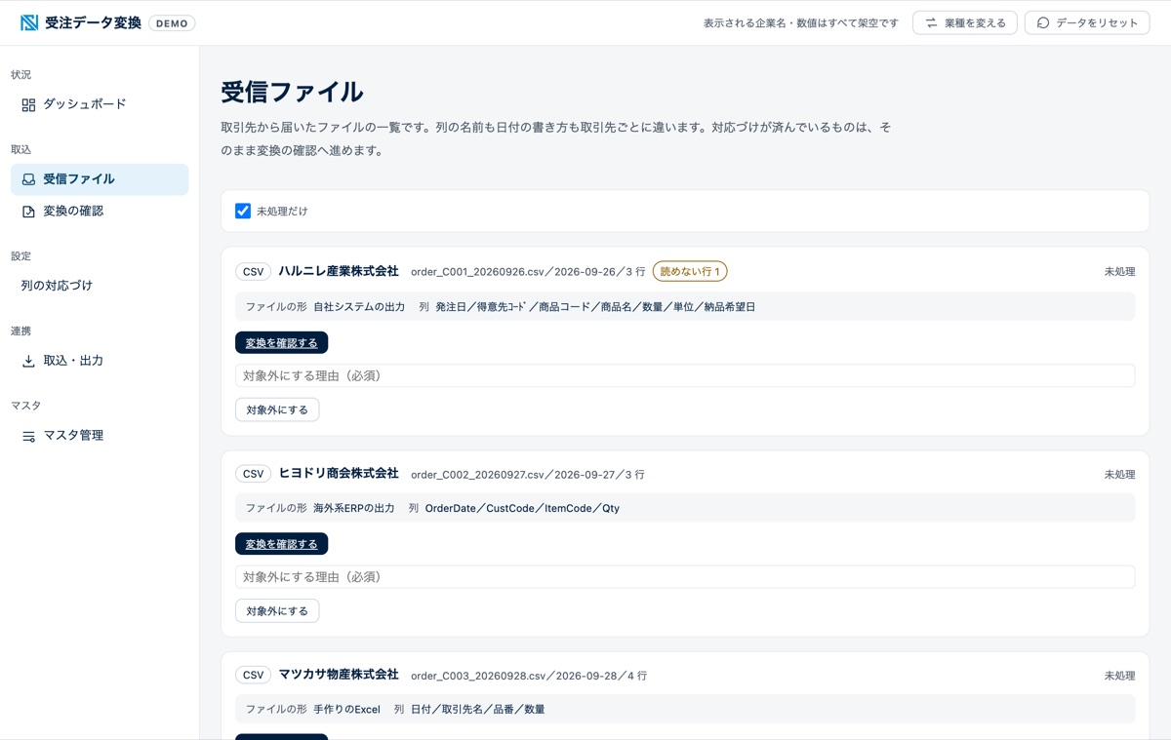Click column list OrderDate／CustCode／ItemCode／Qty
The height and width of the screenshot is (740, 1171).
pyautogui.click(x=522, y=508)
